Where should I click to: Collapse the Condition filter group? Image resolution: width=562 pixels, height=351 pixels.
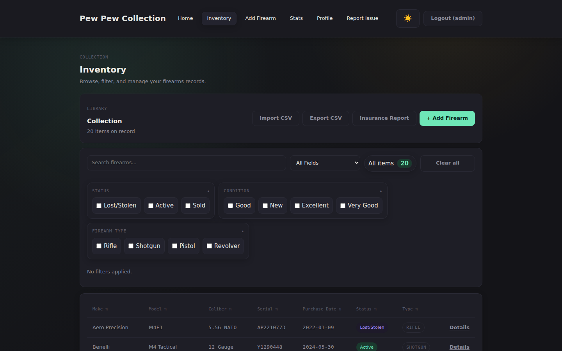coord(381,191)
